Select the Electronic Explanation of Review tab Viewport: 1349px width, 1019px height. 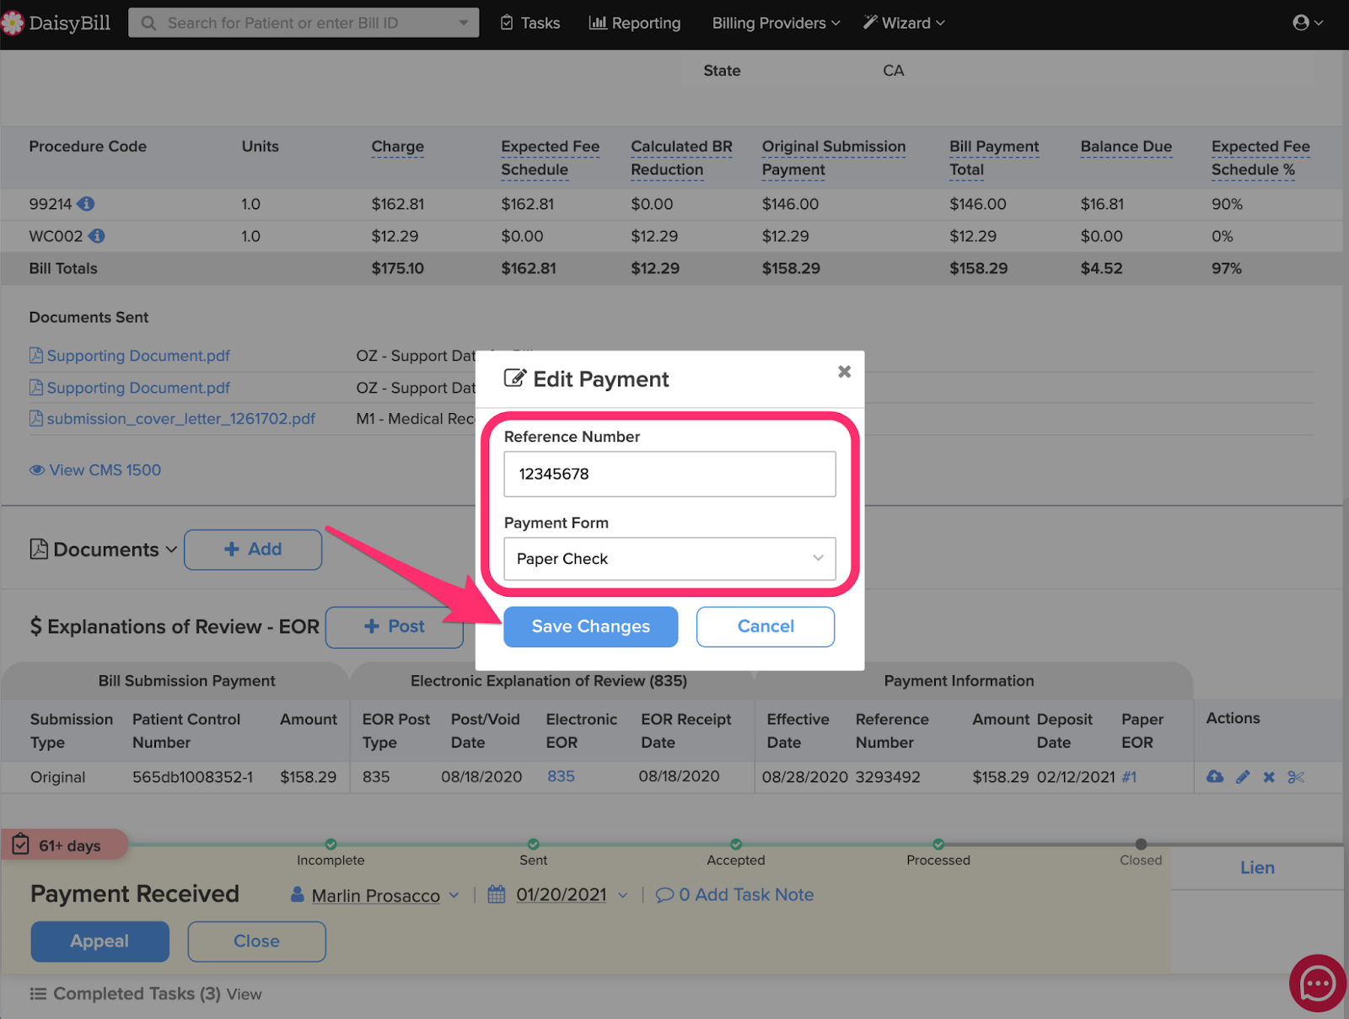pyautogui.click(x=549, y=681)
